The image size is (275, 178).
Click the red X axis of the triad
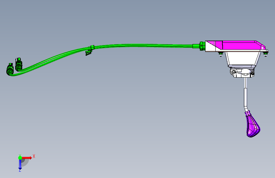pos(27,158)
